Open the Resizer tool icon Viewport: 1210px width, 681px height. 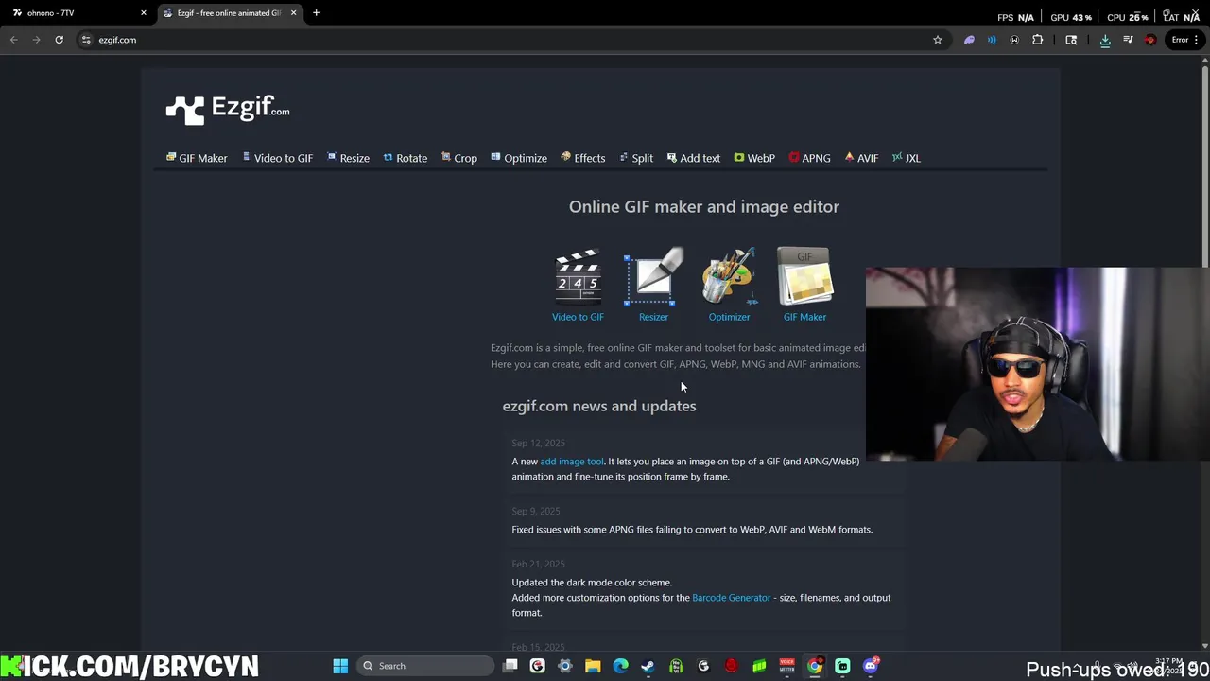(x=653, y=276)
